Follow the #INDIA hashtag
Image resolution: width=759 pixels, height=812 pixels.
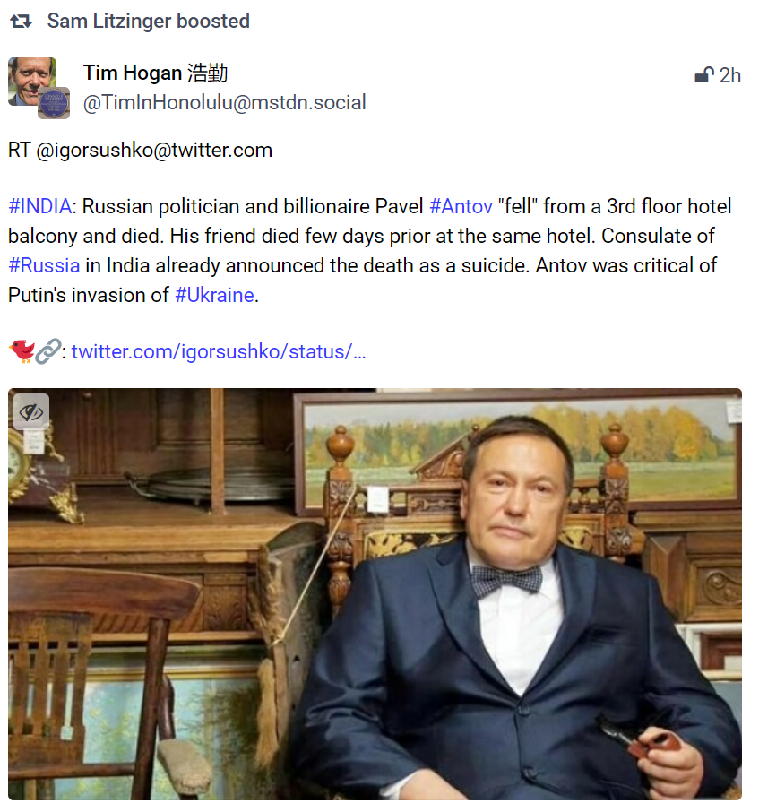pos(39,207)
